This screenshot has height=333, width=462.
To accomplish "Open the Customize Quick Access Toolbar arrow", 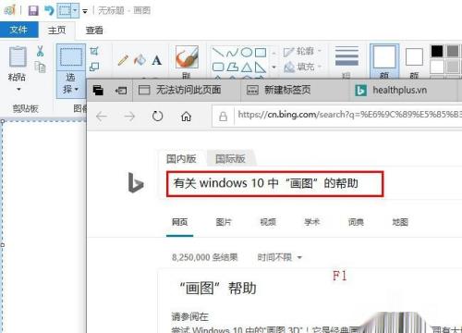I will 85,11.
